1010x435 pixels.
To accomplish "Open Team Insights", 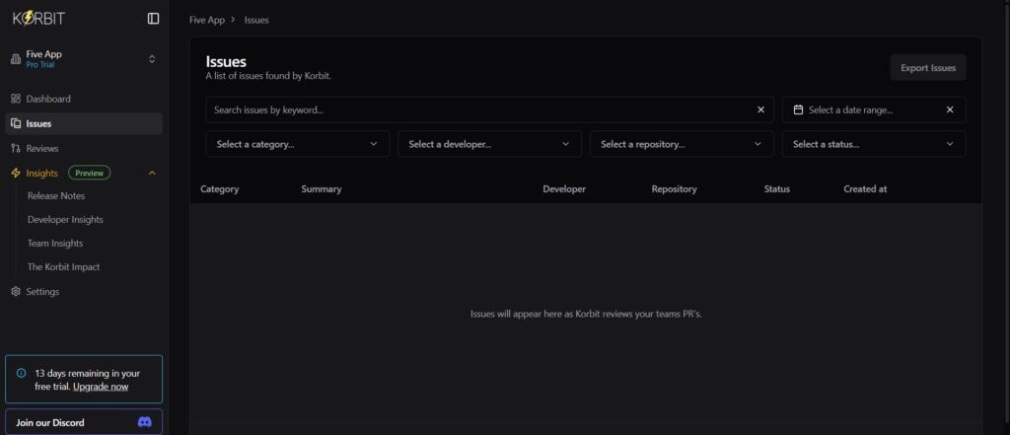I will 55,244.
